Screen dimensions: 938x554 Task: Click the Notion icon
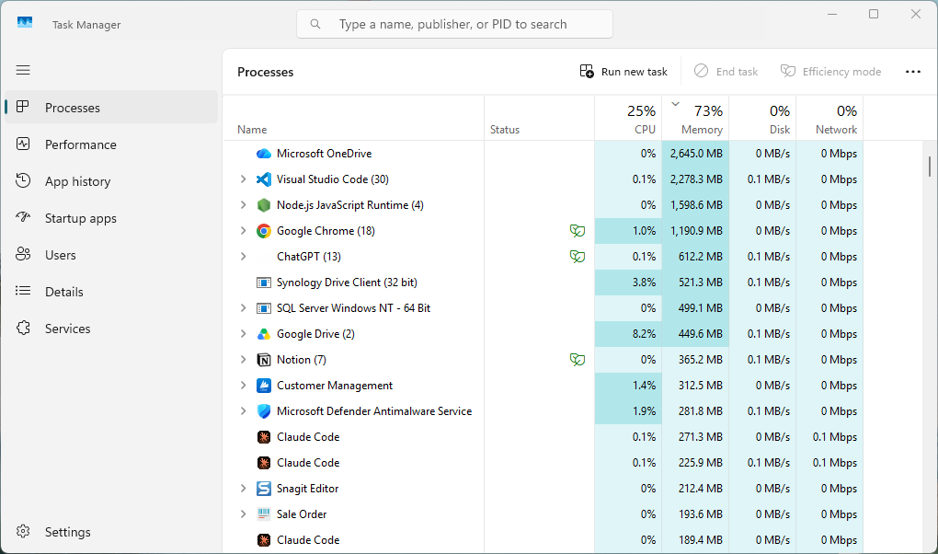pyautogui.click(x=264, y=360)
